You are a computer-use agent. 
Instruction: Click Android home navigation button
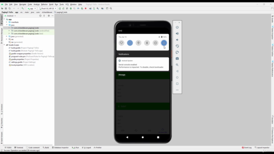[143, 137]
